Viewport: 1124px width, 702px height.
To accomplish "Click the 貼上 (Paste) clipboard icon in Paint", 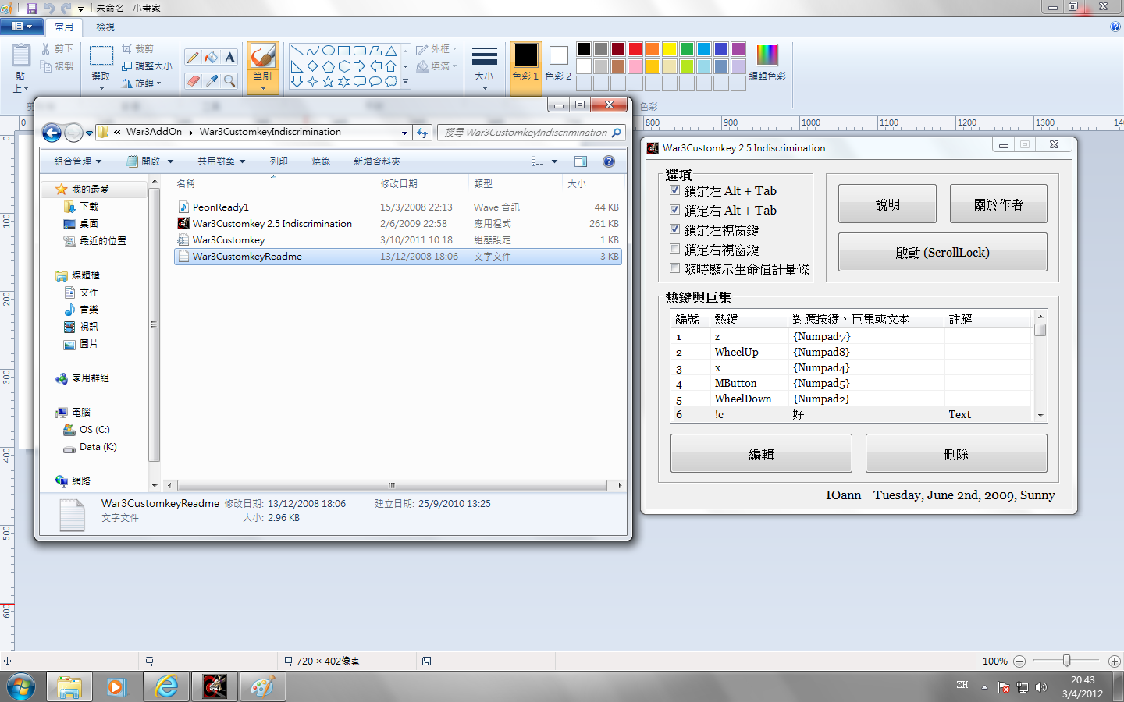I will 21,56.
